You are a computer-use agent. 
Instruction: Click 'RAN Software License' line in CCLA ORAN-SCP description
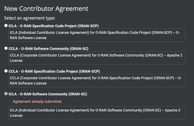(28, 83)
